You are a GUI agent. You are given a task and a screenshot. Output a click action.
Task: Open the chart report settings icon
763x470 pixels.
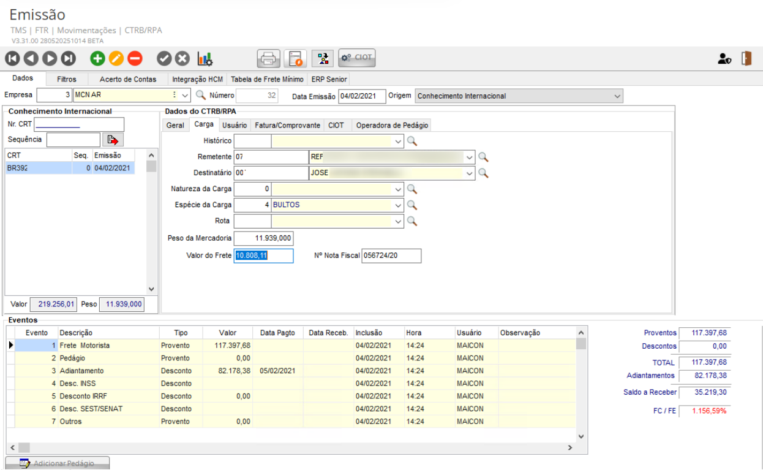pos(205,59)
